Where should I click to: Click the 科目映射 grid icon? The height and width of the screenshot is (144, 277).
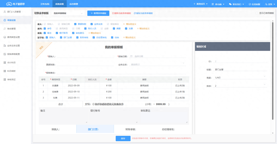tap(5, 71)
